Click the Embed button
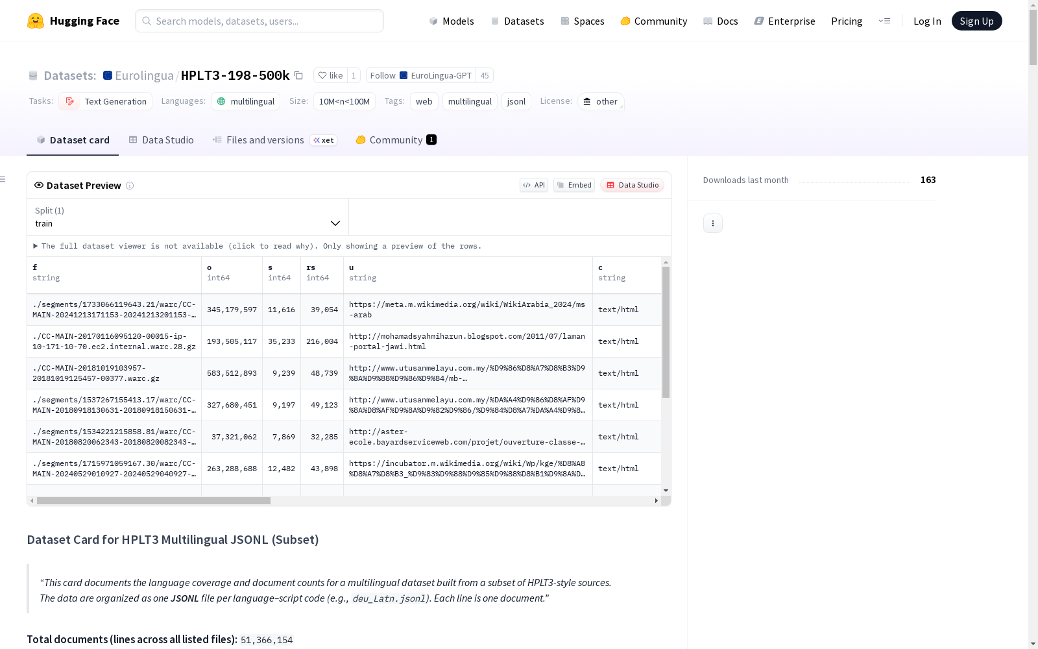The width and height of the screenshot is (1038, 649). click(574, 185)
